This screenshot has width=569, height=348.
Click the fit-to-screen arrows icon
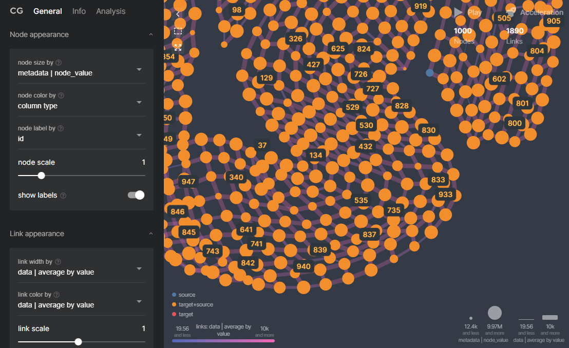point(178,47)
